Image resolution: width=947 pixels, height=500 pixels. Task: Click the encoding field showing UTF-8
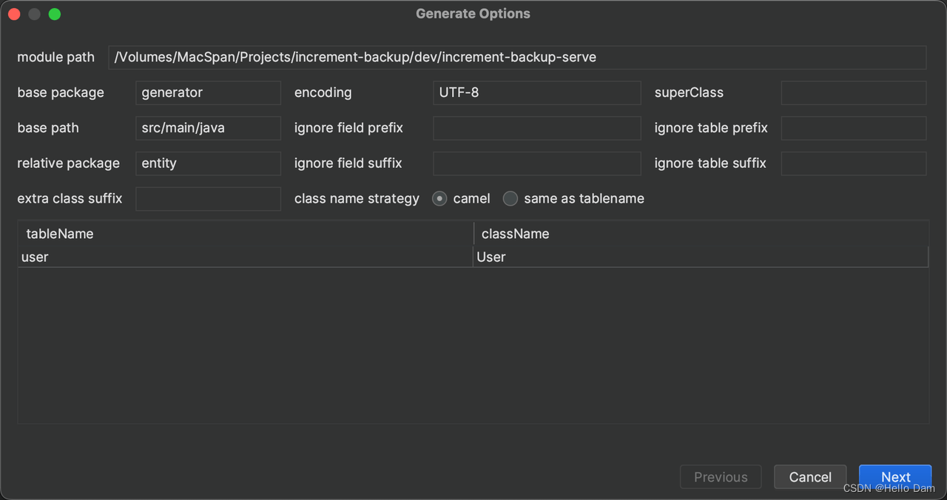pos(537,92)
